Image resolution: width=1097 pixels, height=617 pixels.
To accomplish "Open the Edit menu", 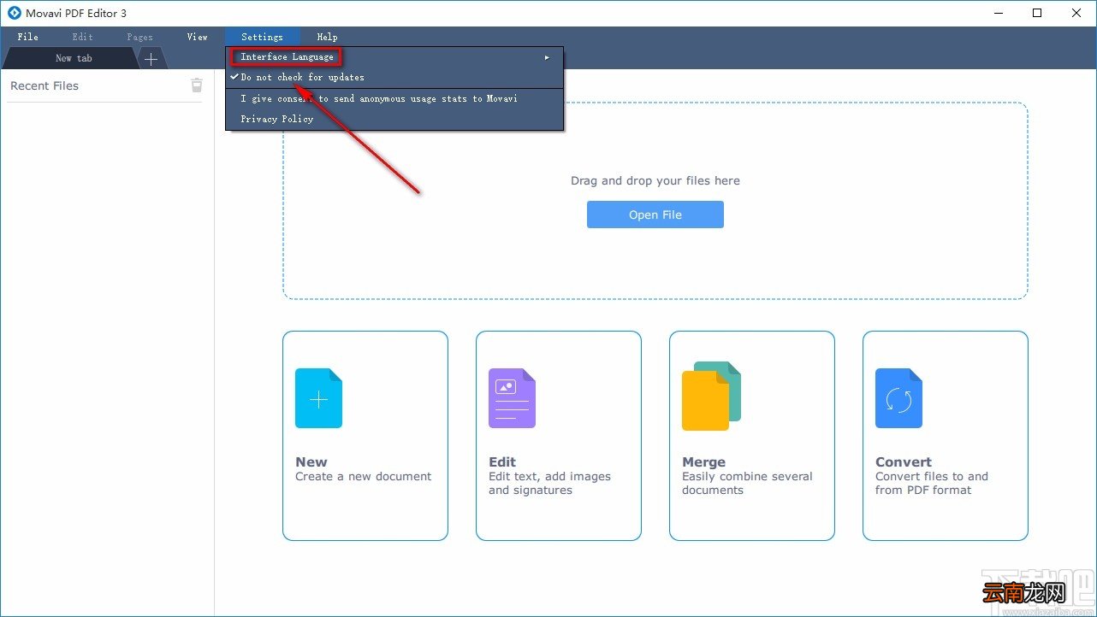I will point(83,37).
